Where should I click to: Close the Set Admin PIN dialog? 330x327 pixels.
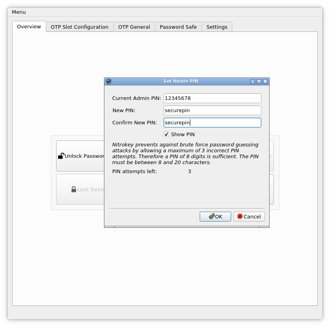[x=265, y=81]
